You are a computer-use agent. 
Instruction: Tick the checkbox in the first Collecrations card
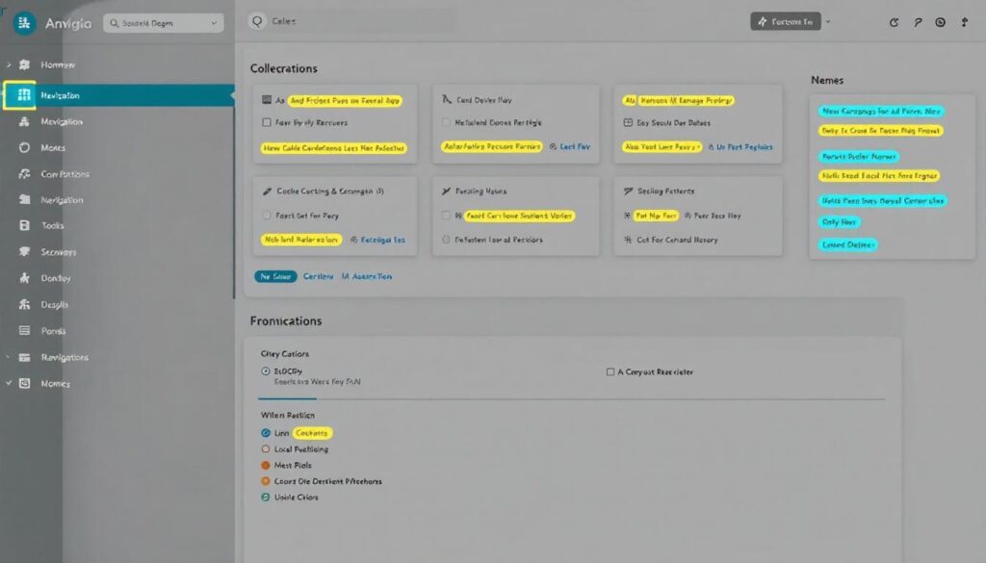[267, 123]
